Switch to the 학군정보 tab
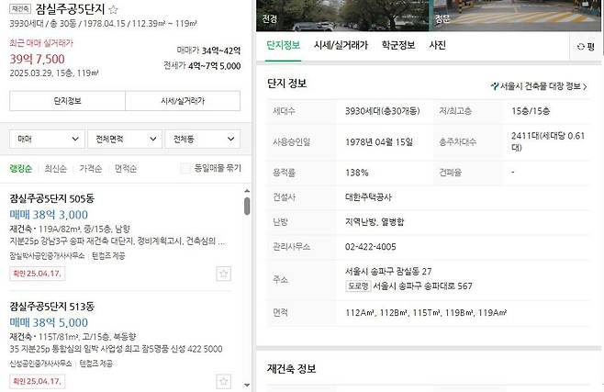The image size is (604, 392). click(x=397, y=45)
